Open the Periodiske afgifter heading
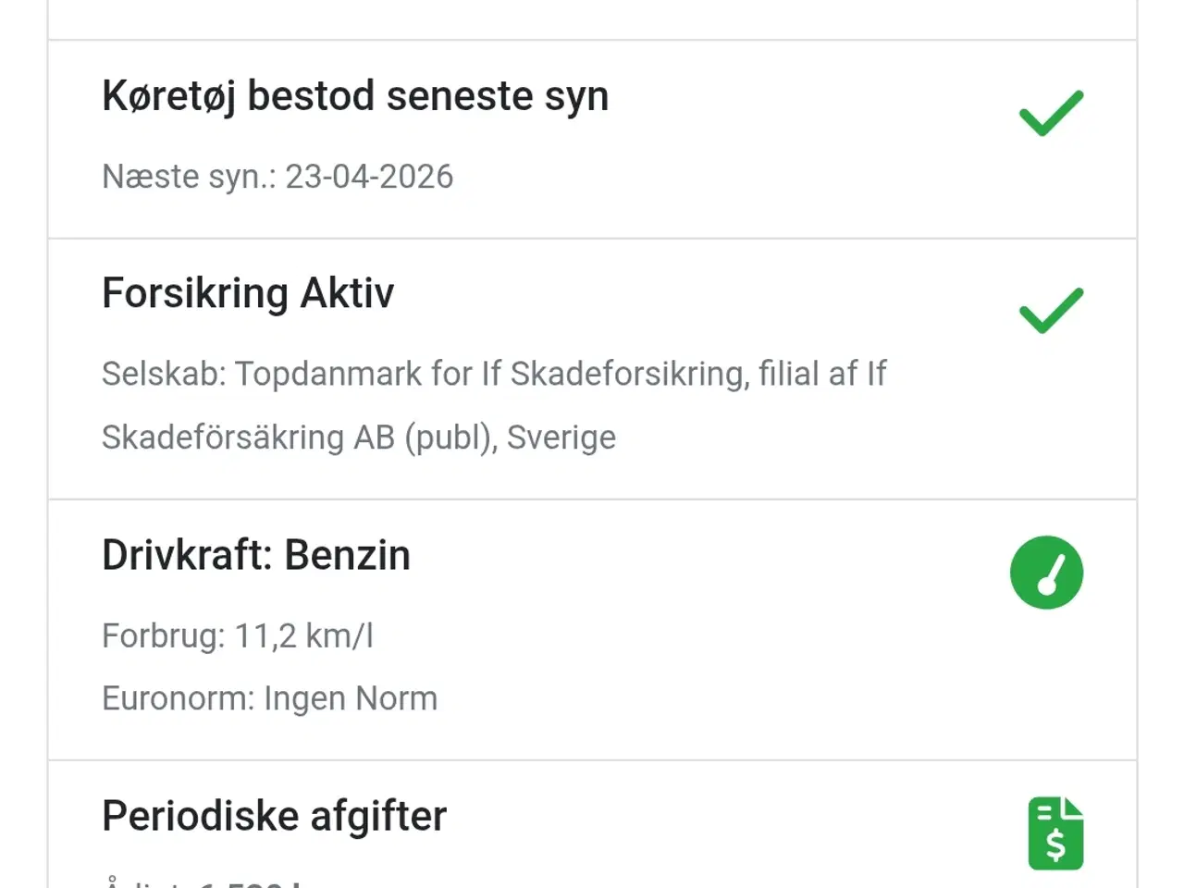Image resolution: width=1184 pixels, height=888 pixels. pos(274,817)
